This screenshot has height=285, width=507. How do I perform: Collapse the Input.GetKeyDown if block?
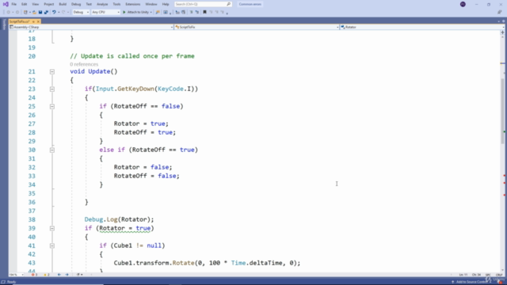coord(52,89)
